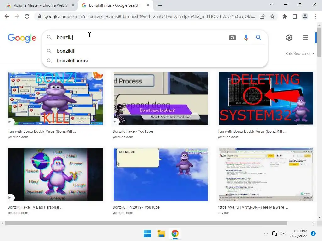Open the Bonzi globe features thumbnail
Screen dimensions: 322x241
click(56, 174)
